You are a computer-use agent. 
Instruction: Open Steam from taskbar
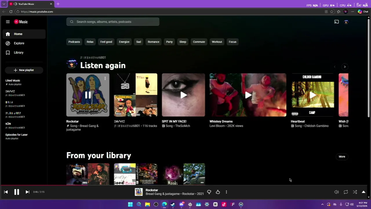point(173,204)
